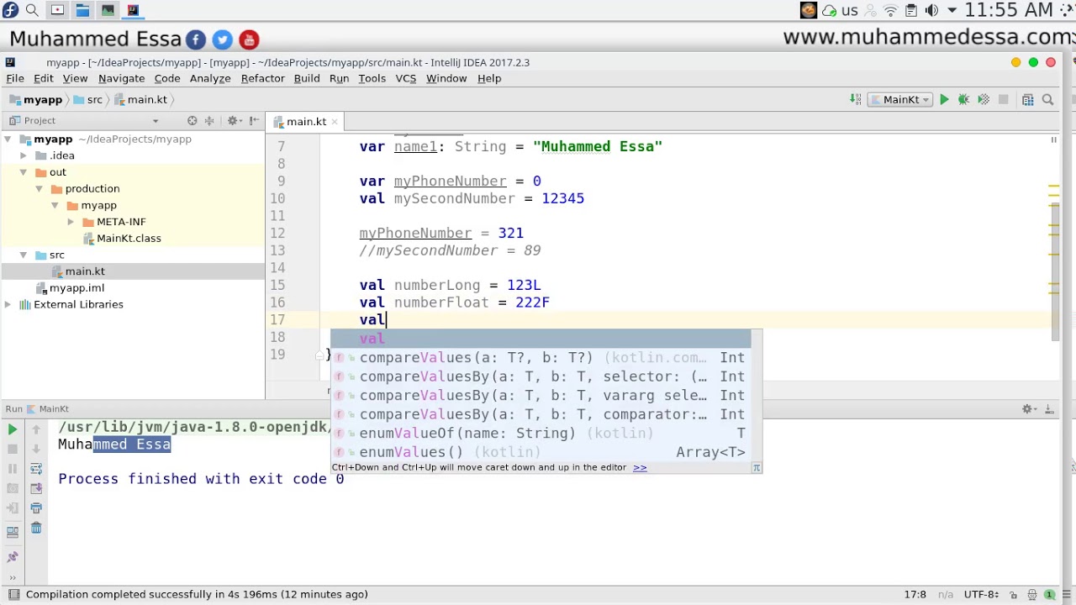Rerun MainKt from the Run panel
Viewport: 1076px width, 605px height.
click(x=13, y=429)
